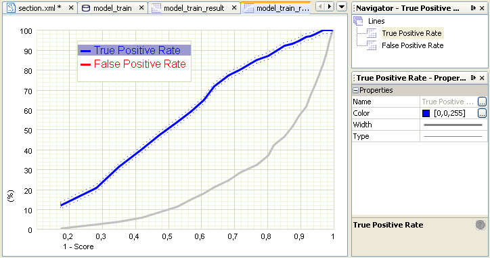Click the Width line preview
This screenshot has width=490, height=258.
pyautogui.click(x=453, y=125)
